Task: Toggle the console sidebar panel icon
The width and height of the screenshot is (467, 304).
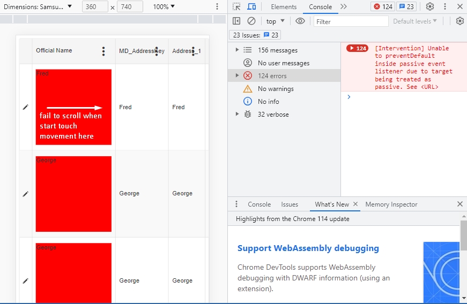Action: pos(236,21)
